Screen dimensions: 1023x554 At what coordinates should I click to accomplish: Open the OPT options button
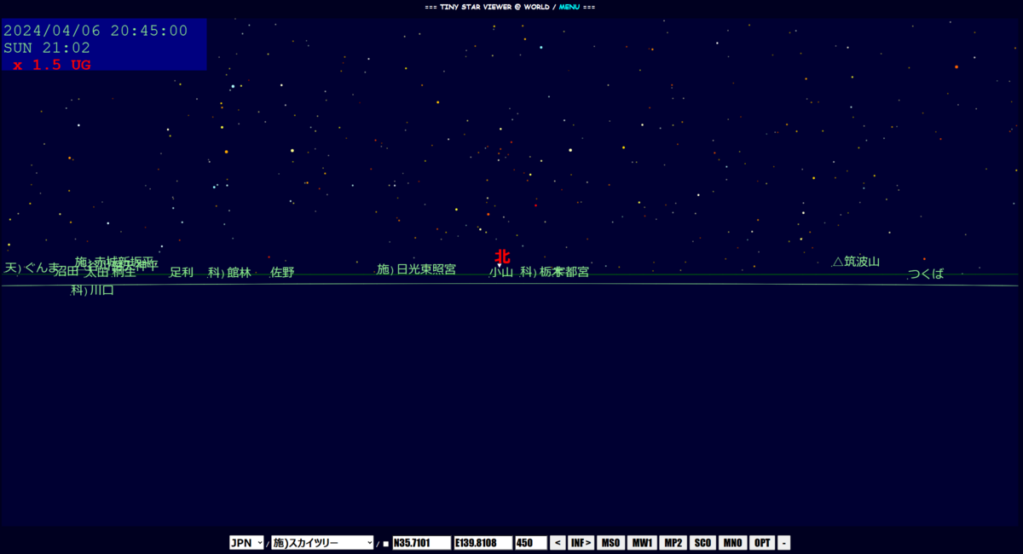pos(761,542)
